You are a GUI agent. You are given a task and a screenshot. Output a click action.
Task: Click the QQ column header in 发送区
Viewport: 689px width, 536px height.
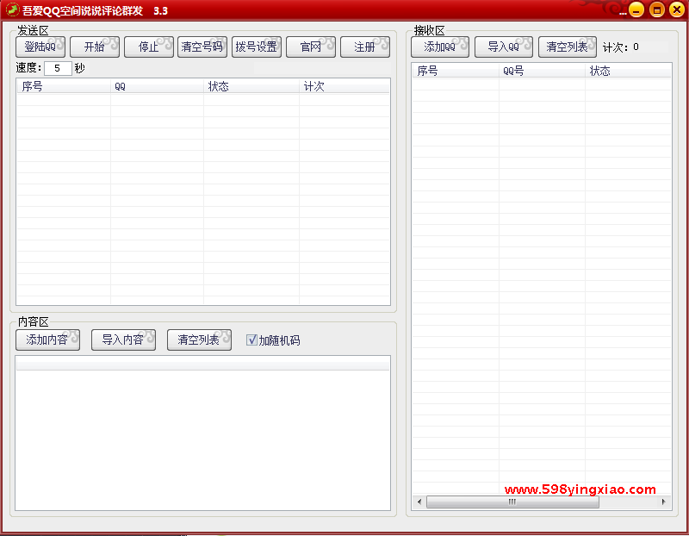click(x=157, y=86)
